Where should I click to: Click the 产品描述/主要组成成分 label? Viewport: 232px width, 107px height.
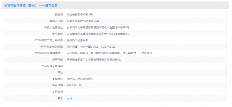coord(49,53)
